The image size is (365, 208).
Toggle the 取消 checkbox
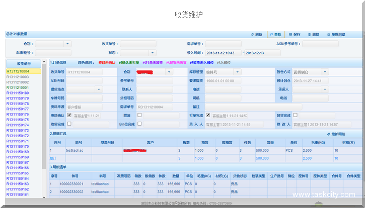139,115
